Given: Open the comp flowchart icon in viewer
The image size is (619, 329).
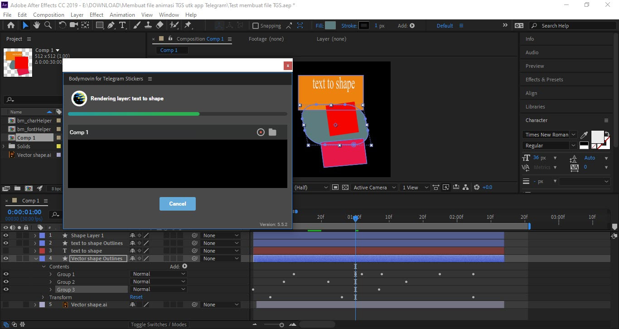Looking at the screenshot, I should 465,187.
